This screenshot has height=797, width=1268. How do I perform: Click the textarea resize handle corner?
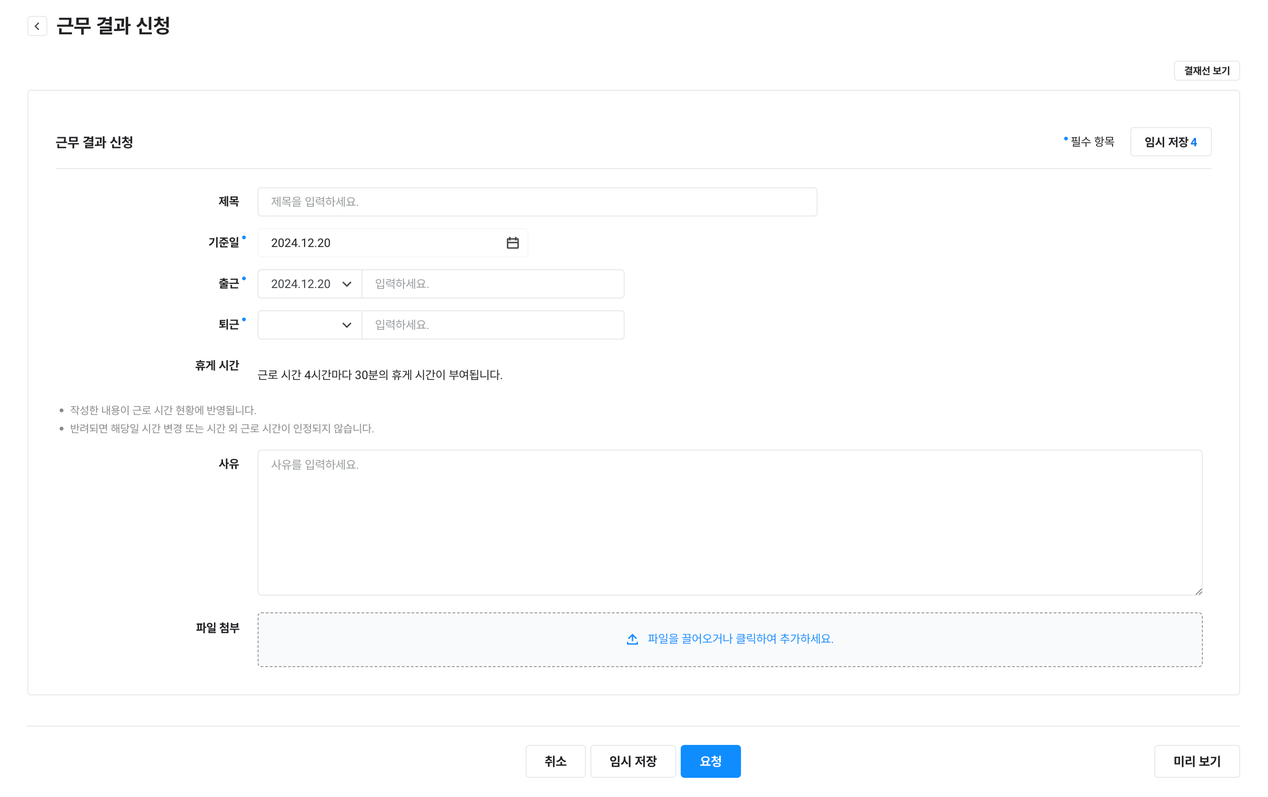(1198, 592)
